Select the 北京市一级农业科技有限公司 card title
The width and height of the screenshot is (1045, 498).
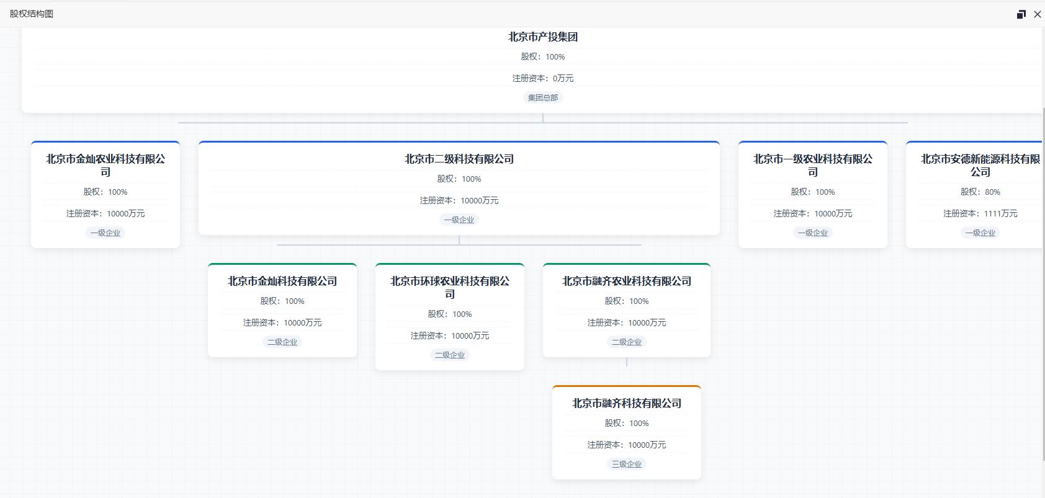812,165
